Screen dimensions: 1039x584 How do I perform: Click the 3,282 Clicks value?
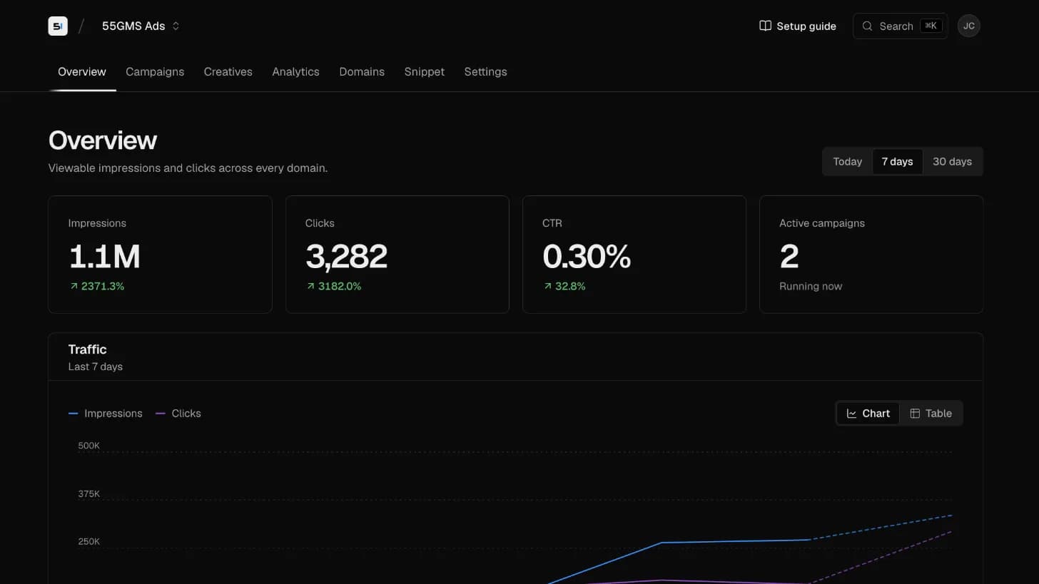[x=346, y=257]
